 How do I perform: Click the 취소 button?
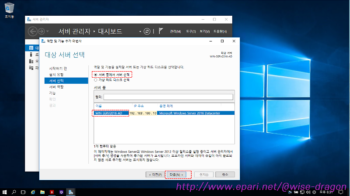point(225,175)
